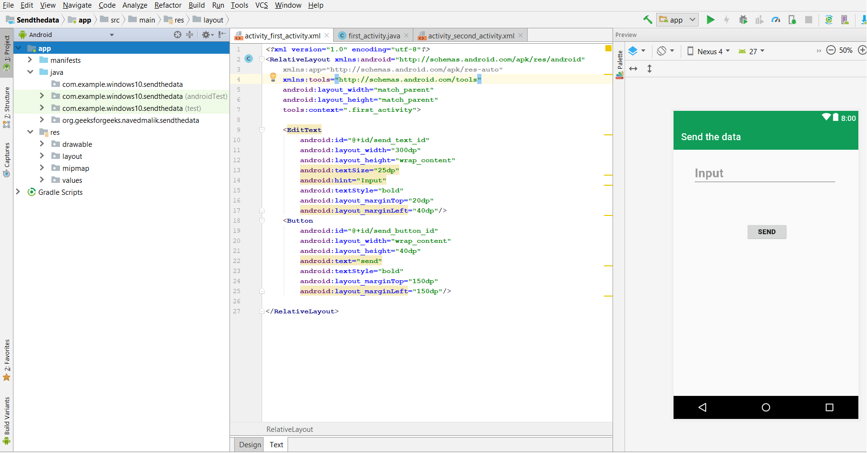Screen dimensions: 867x453
Task: Switch to the Design tab
Action: pos(249,444)
